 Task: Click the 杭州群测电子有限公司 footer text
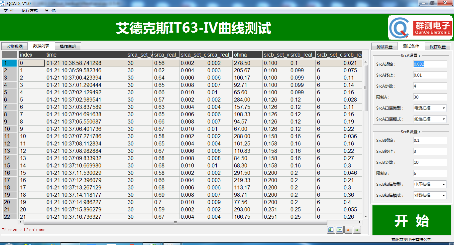(411, 239)
